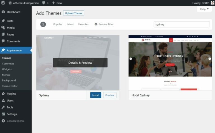This screenshot has width=215, height=133.
Task: Click Preview for the Sydney theme
Action: (110, 95)
